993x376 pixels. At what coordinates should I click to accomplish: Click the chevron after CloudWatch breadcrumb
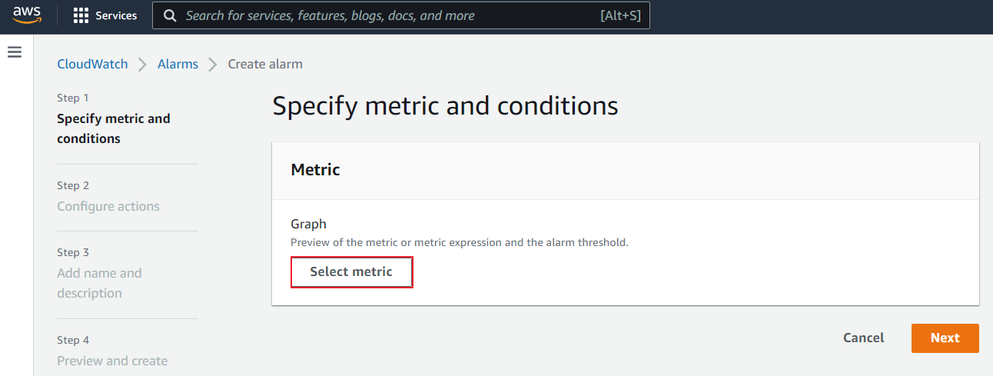[143, 65]
